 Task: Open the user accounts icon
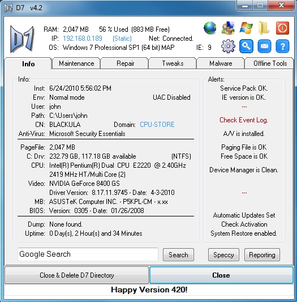[228, 28]
